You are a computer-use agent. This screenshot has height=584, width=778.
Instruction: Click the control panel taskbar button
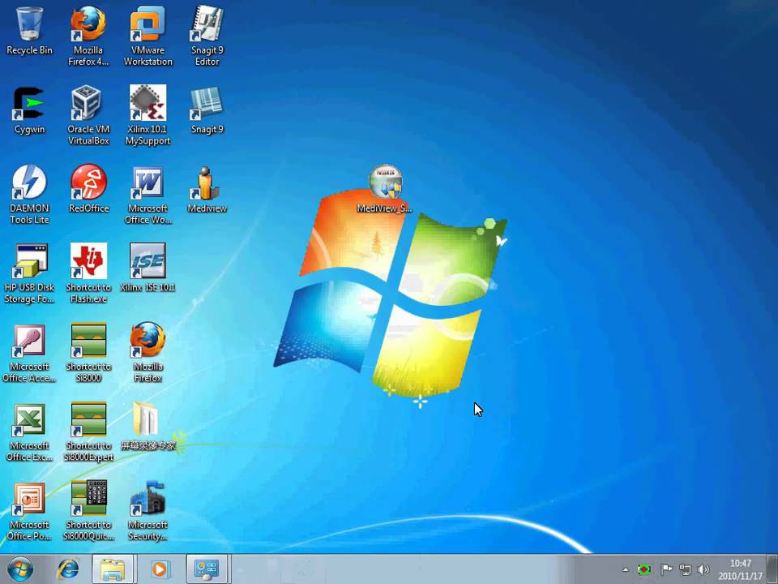click(x=207, y=569)
